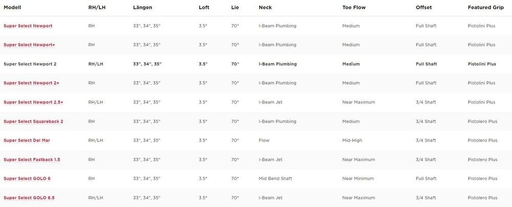This screenshot has width=512, height=207.
Task: Click the Featured Grip column header
Action: (x=485, y=8)
